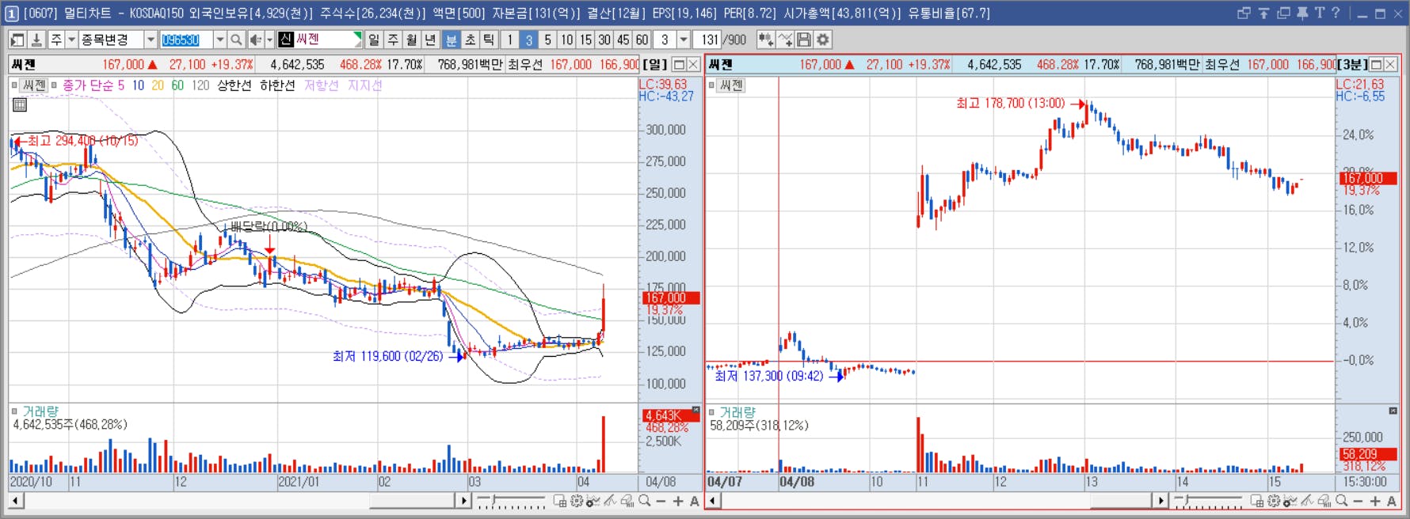
Task: Click left chart's crosshair/data window icon
Action: [x=559, y=501]
